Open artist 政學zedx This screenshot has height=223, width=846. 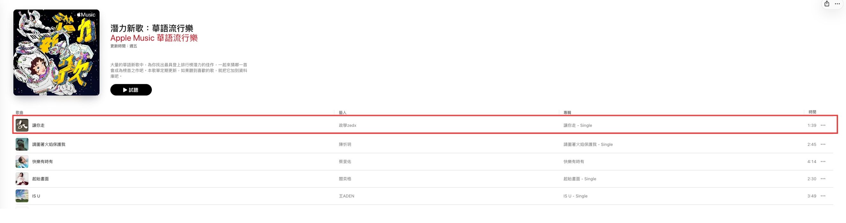tap(347, 125)
